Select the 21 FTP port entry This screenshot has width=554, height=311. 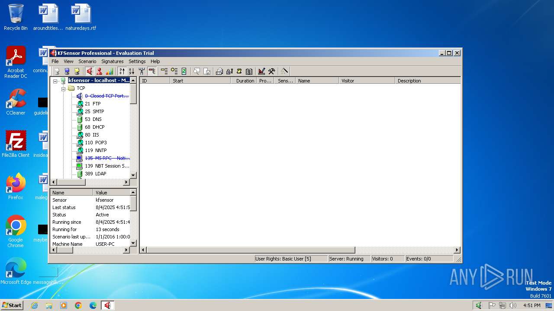coord(93,104)
